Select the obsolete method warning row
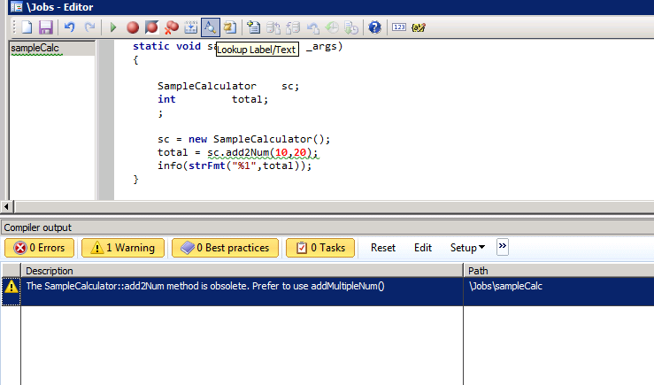 (x=239, y=286)
